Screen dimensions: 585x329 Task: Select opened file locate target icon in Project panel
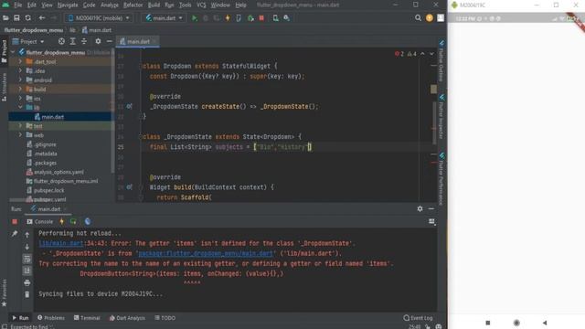[x=61, y=41]
